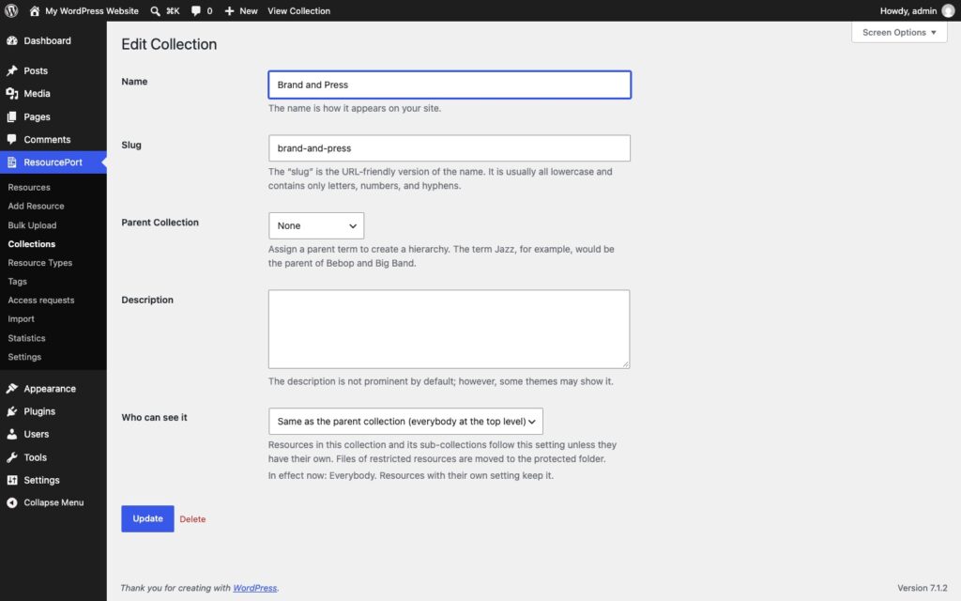Open the Who can see it dropdown
Screen dimensions: 961x601
coord(405,422)
